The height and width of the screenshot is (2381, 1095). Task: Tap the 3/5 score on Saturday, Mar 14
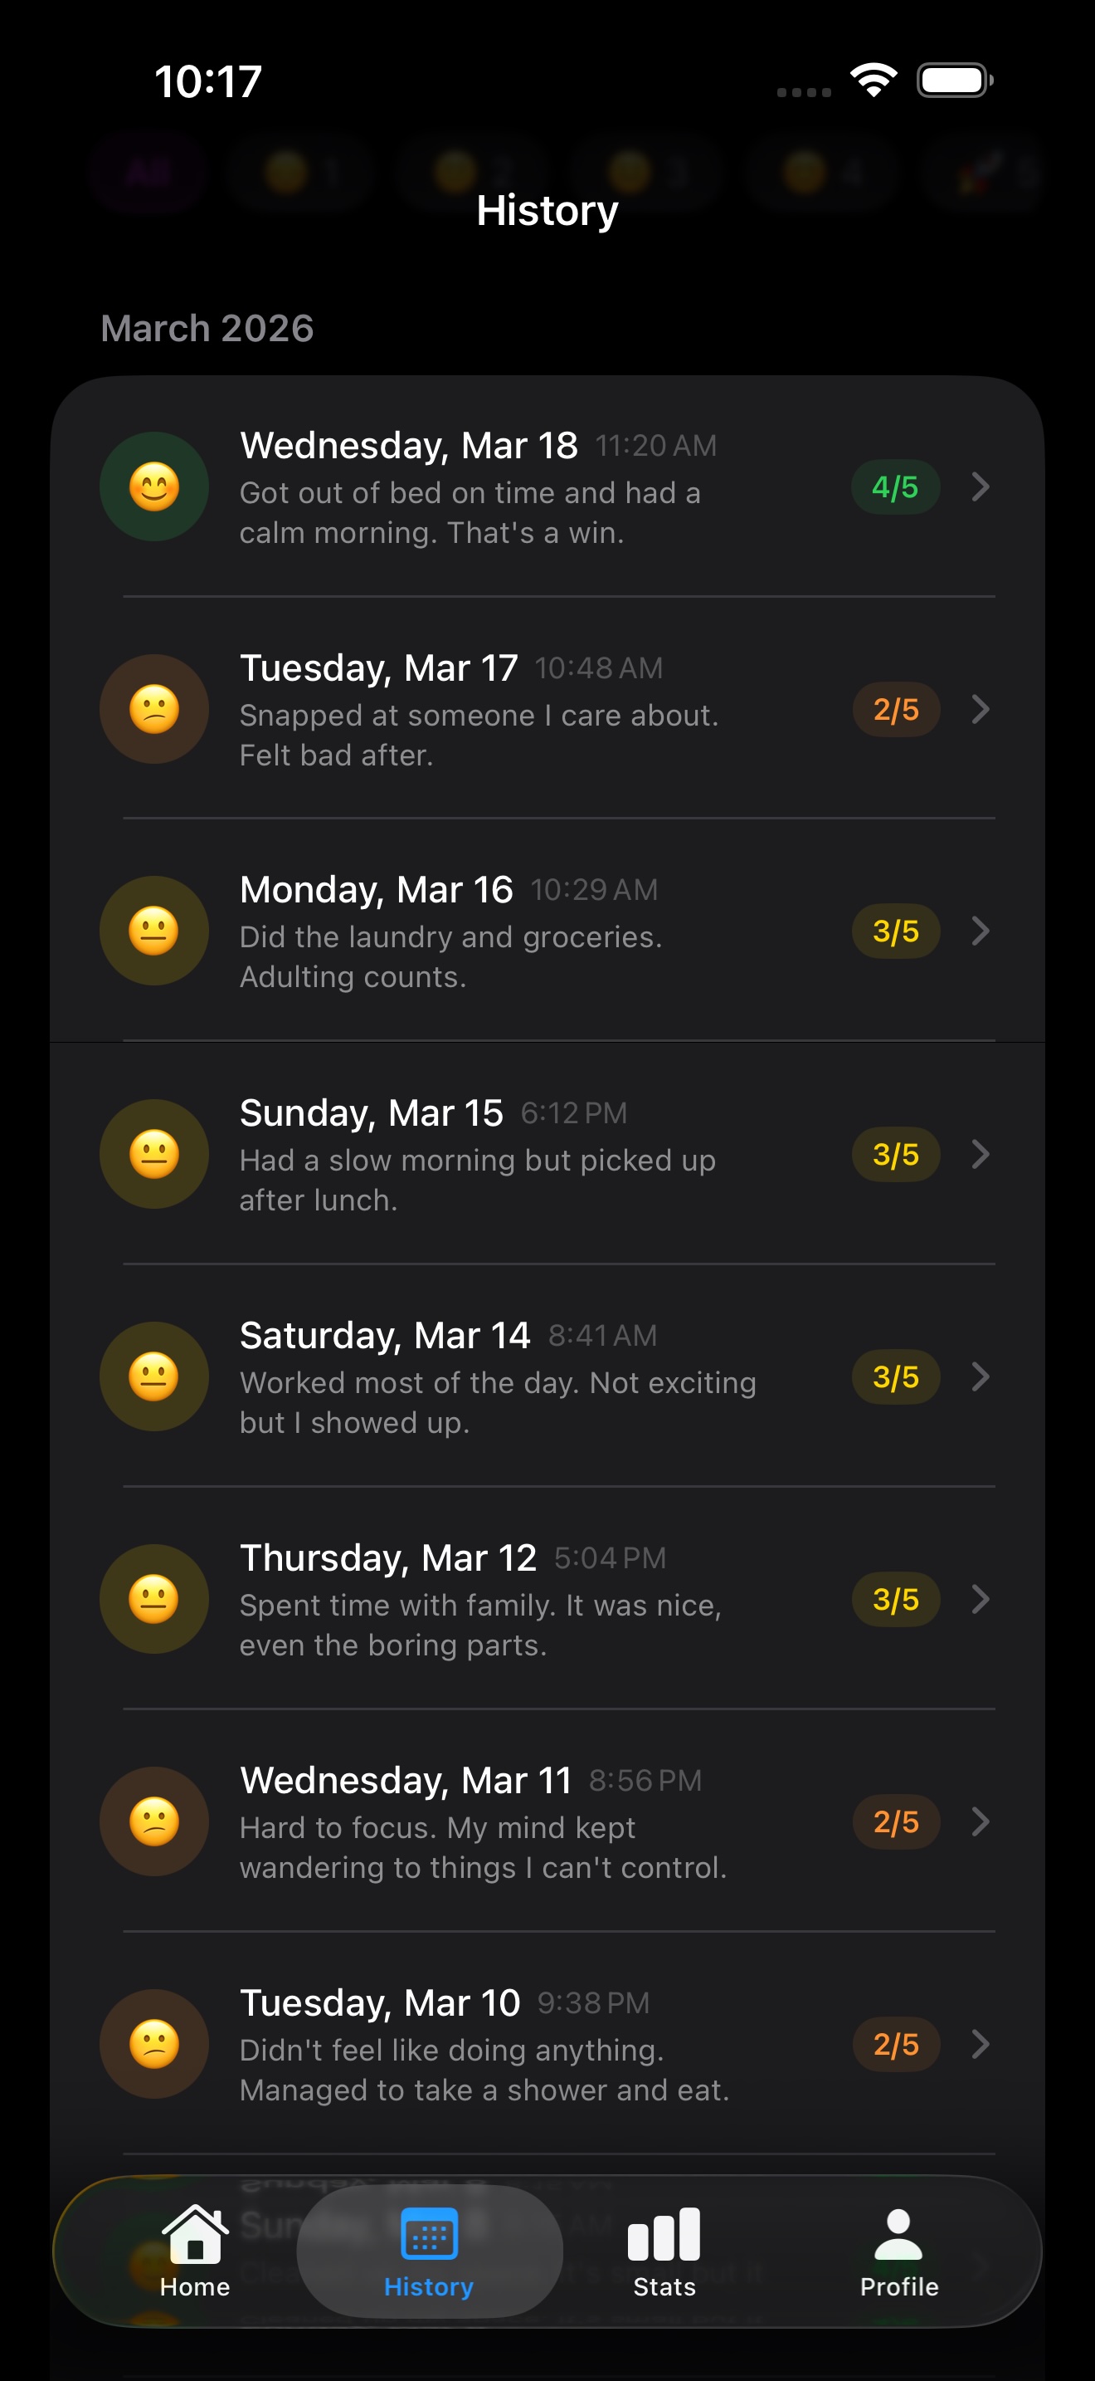tap(896, 1377)
